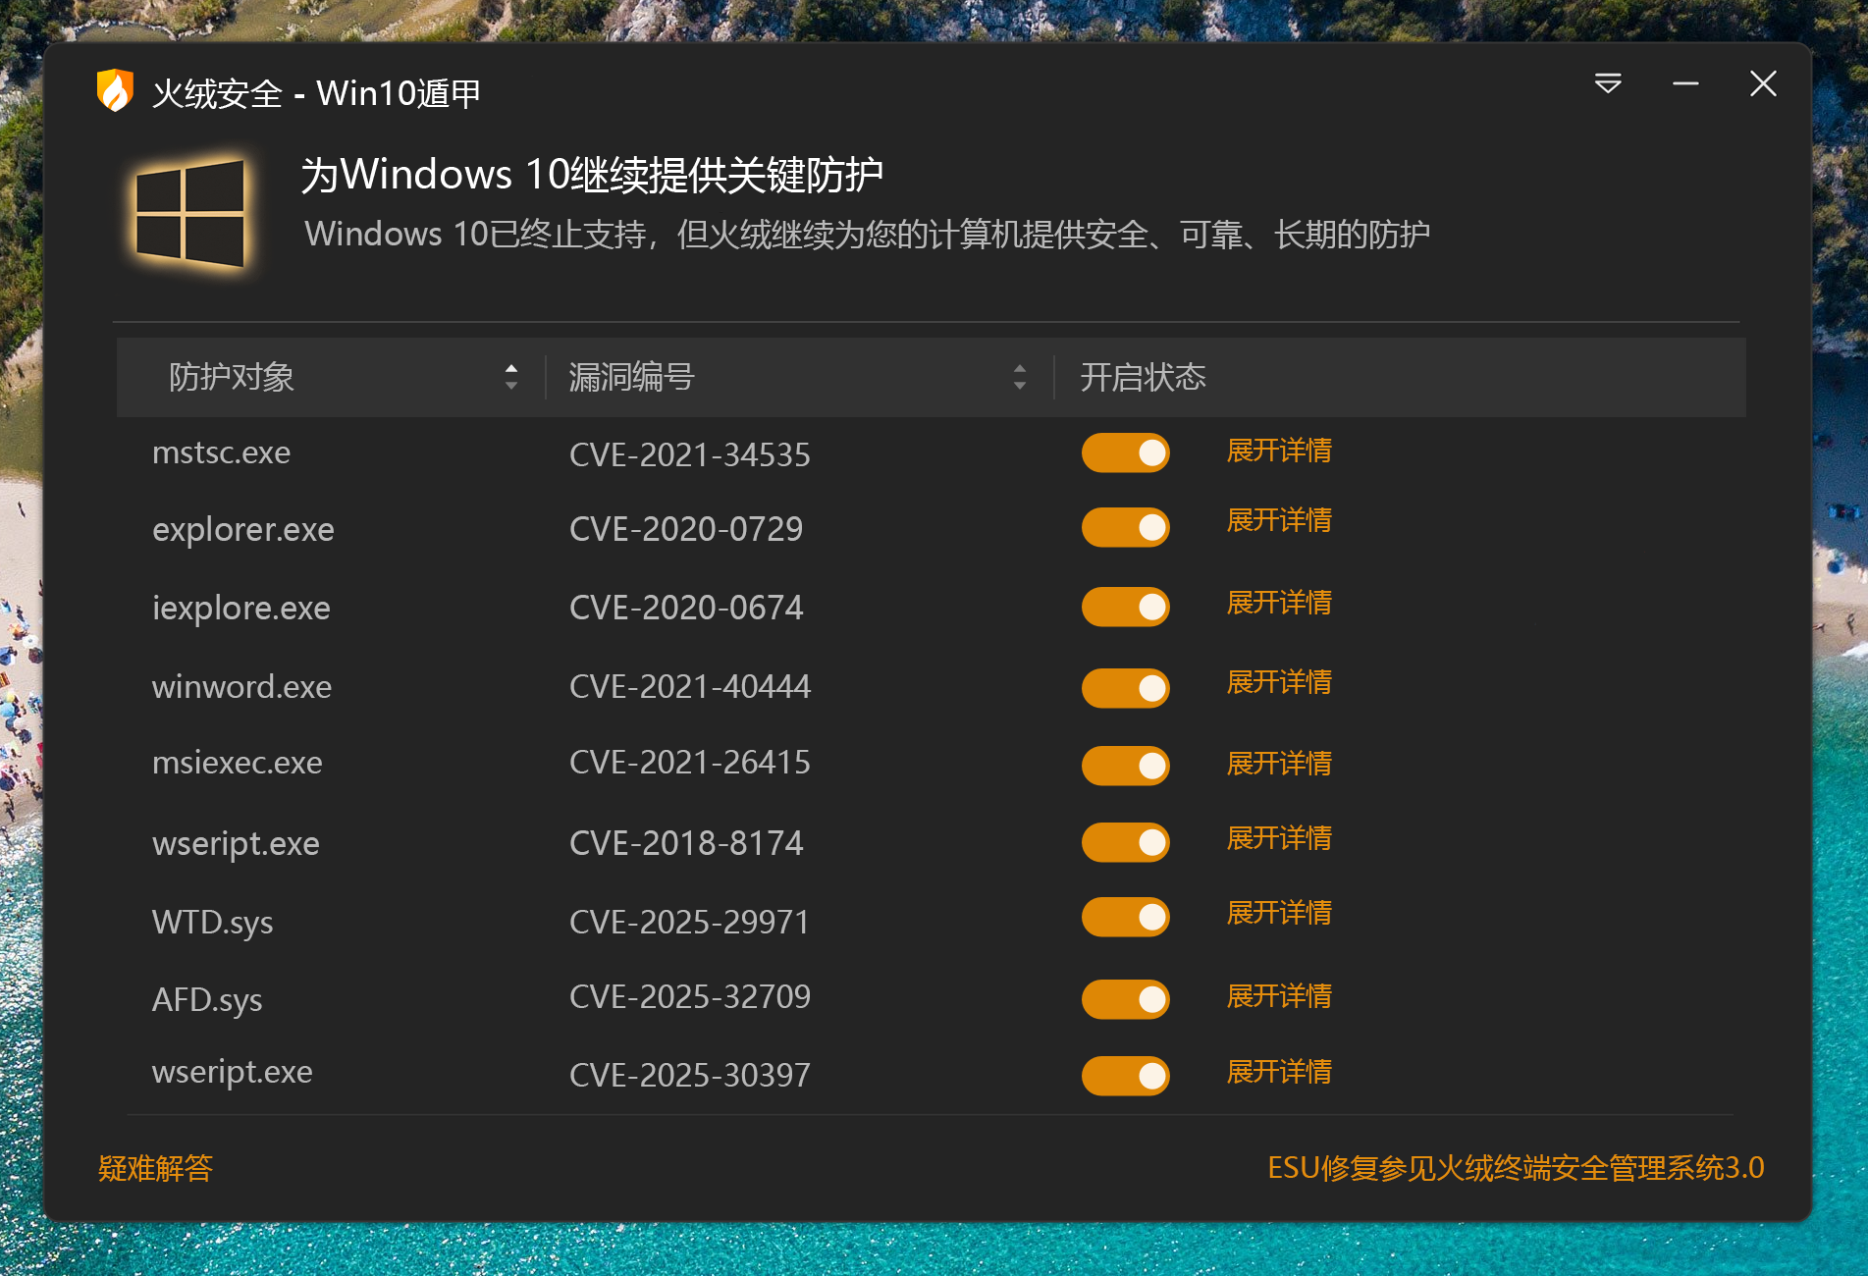The width and height of the screenshot is (1868, 1276).
Task: Click CVE-2020-0729 vulnerability number
Action: pos(686,529)
